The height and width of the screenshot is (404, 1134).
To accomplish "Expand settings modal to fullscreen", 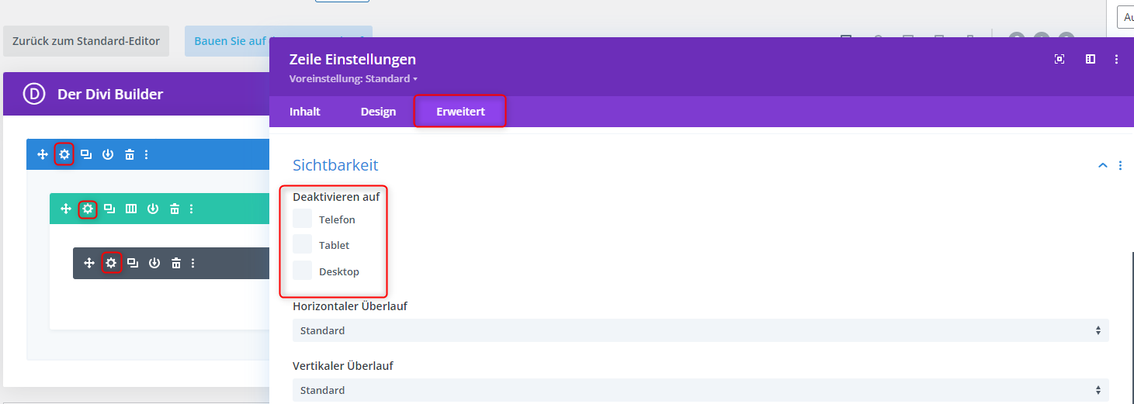I will pyautogui.click(x=1059, y=59).
